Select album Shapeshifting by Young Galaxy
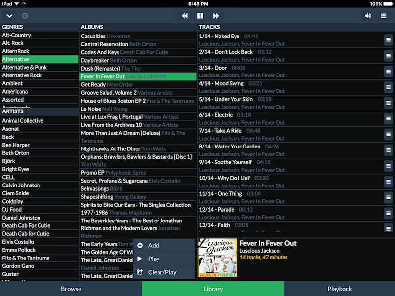The image size is (395, 296). [138, 197]
